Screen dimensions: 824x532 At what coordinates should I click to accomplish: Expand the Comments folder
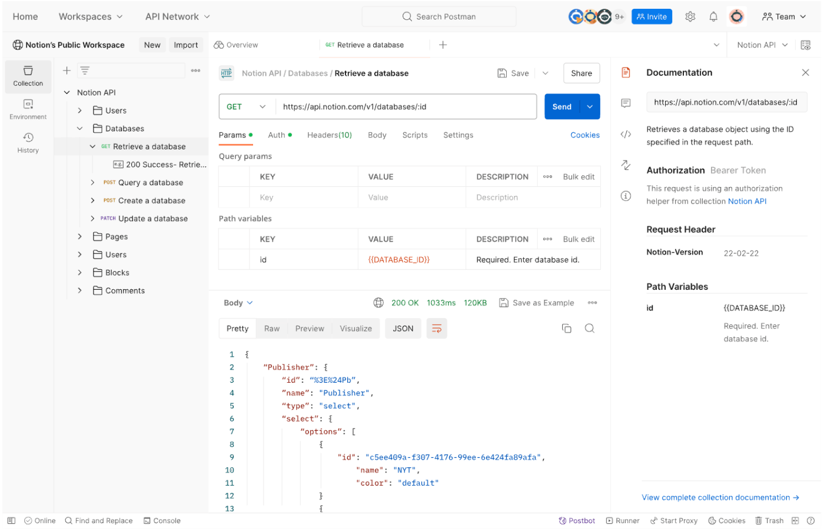pos(79,290)
